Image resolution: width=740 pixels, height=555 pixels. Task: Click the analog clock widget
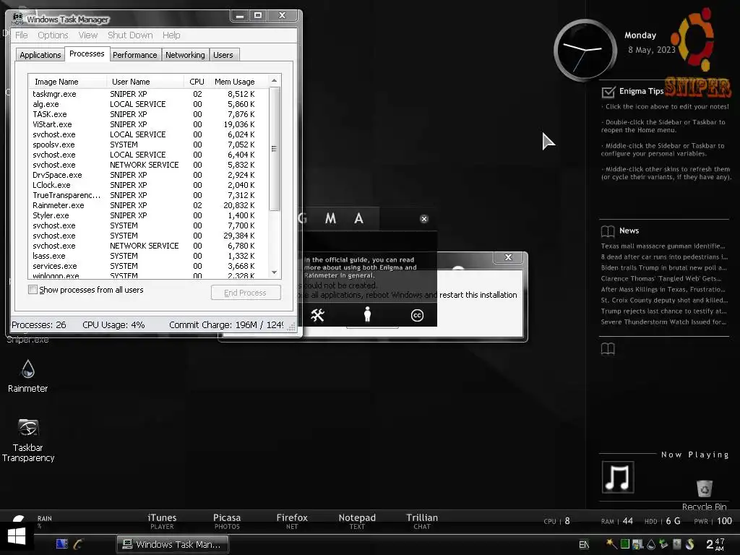click(585, 50)
